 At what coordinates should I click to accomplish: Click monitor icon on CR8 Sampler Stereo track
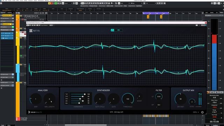tap(21, 16)
